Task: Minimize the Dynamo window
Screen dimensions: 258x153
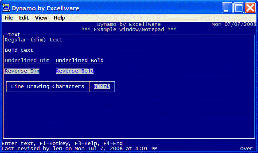Action: 227,8
